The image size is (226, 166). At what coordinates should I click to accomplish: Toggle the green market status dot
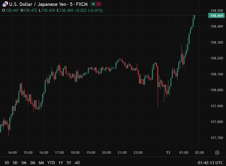coord(93,4)
